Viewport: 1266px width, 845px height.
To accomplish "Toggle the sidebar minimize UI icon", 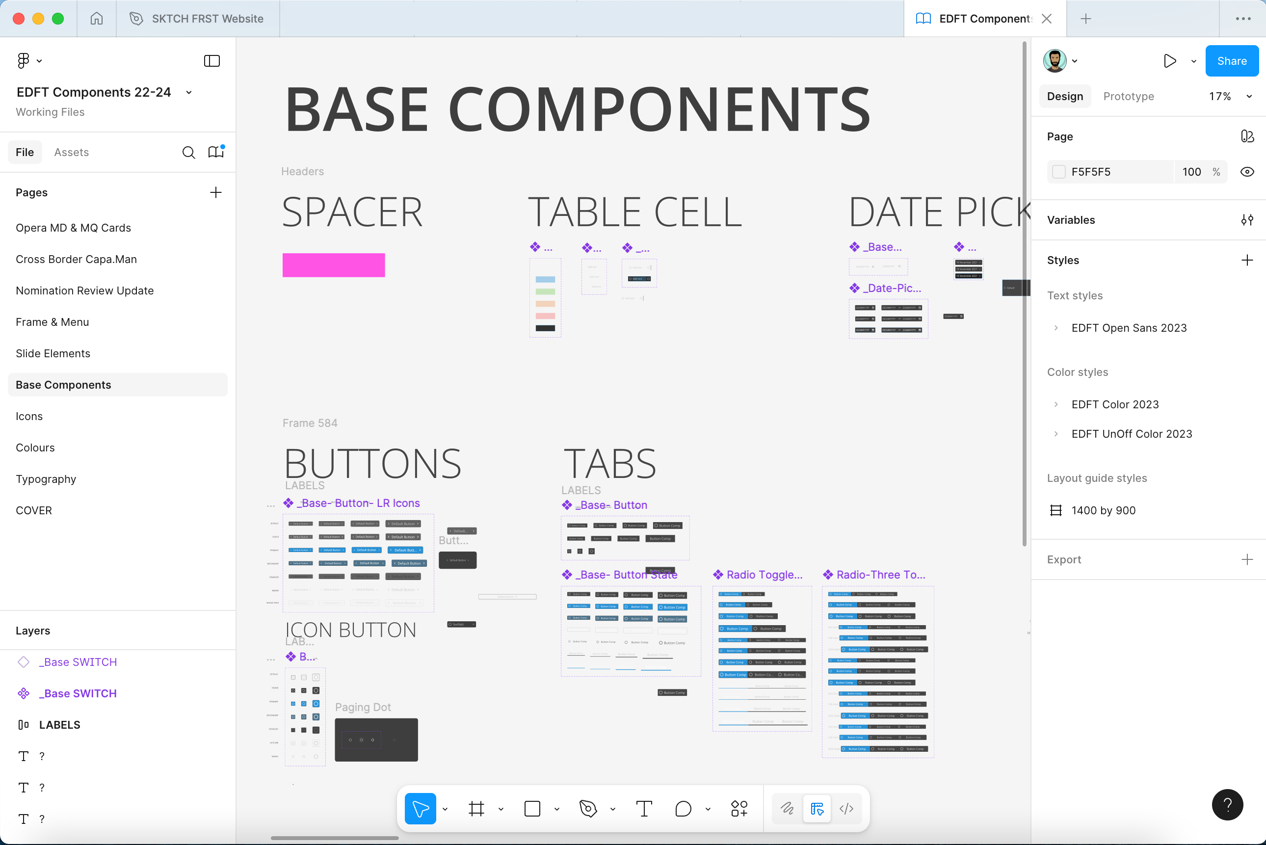I will tap(211, 61).
